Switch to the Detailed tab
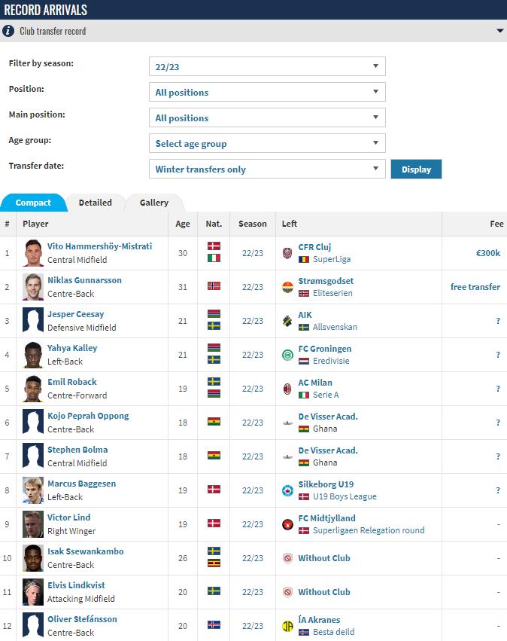This screenshot has height=641, width=507. point(96,203)
